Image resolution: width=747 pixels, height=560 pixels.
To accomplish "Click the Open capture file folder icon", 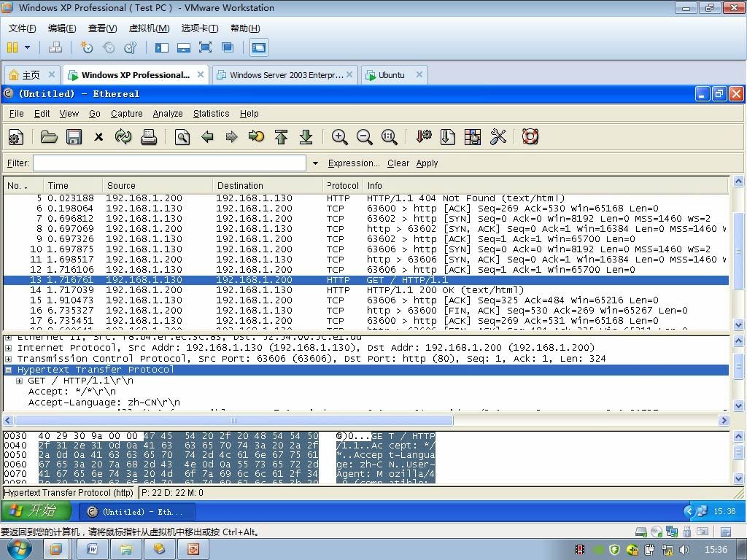I will pyautogui.click(x=49, y=137).
